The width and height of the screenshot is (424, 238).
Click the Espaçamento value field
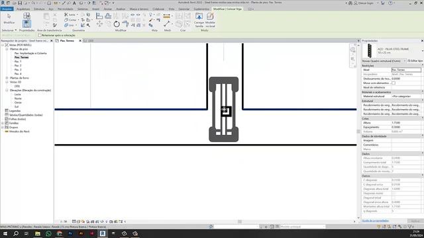click(x=406, y=127)
